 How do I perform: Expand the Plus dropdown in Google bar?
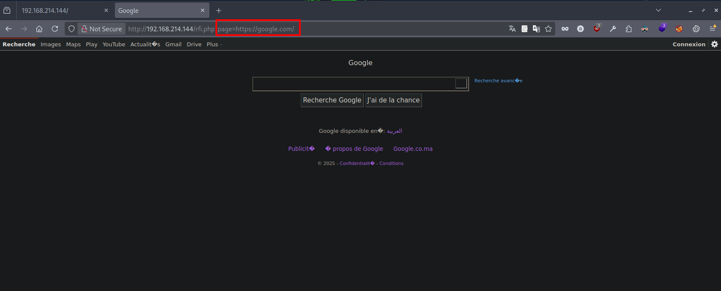point(214,44)
